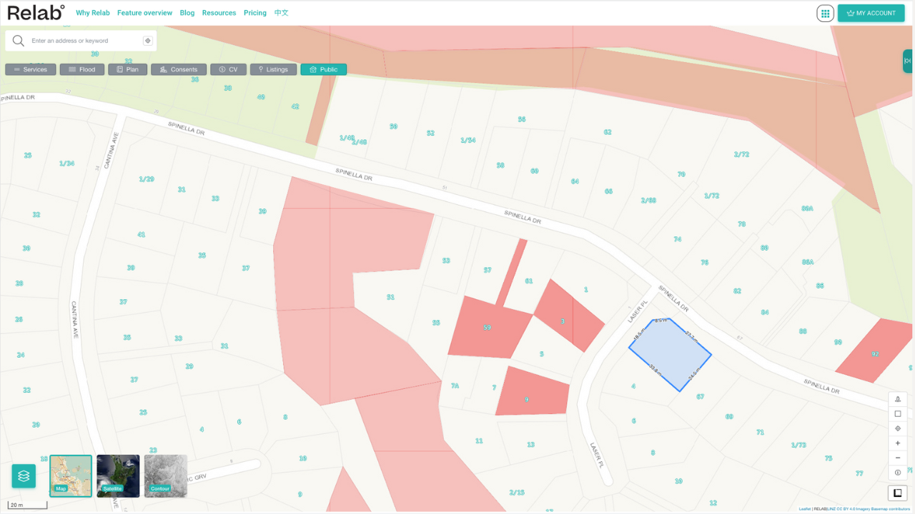Open the Feature overview menu
Viewport: 915px width, 514px height.
[144, 13]
